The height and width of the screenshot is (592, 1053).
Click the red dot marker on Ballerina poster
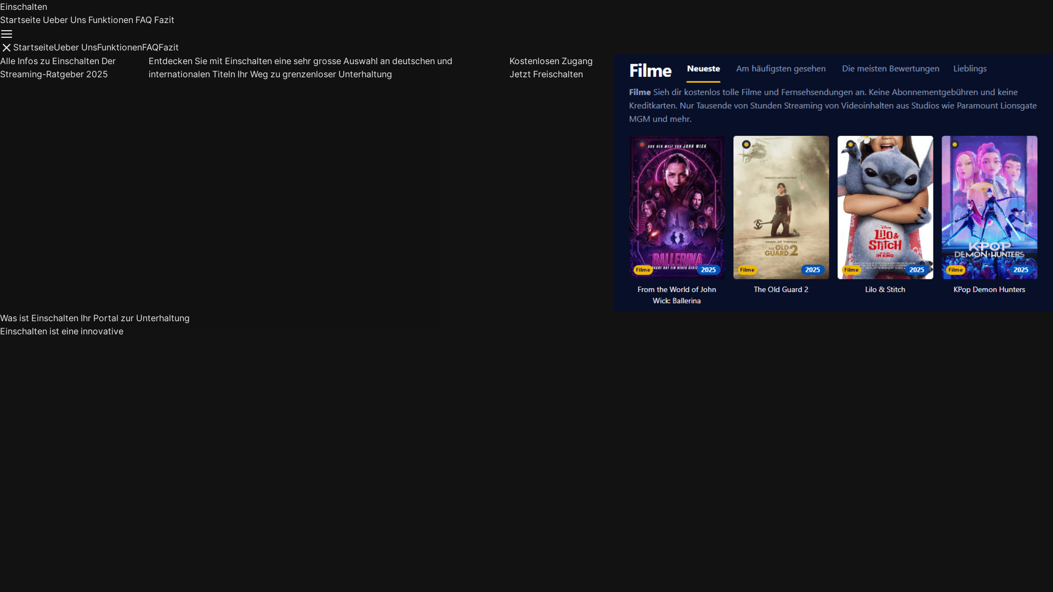tap(642, 144)
